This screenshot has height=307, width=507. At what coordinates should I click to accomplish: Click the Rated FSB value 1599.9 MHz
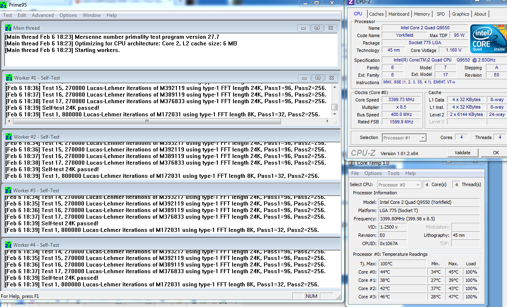401,122
